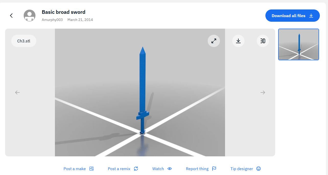
Task: Open the Amurphy003 username link
Action: [52, 20]
